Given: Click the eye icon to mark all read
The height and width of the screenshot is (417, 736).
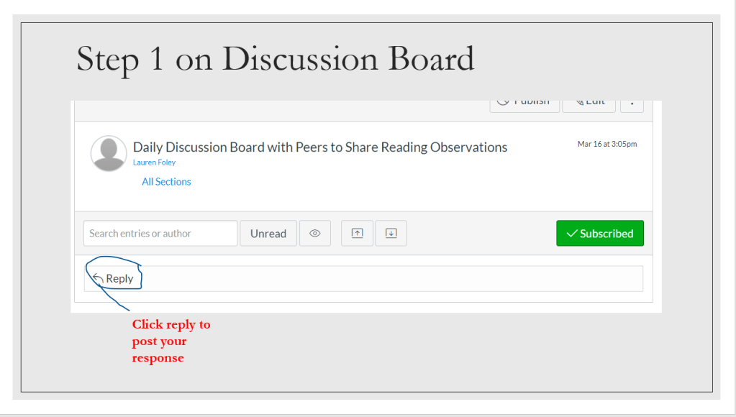Looking at the screenshot, I should [314, 234].
